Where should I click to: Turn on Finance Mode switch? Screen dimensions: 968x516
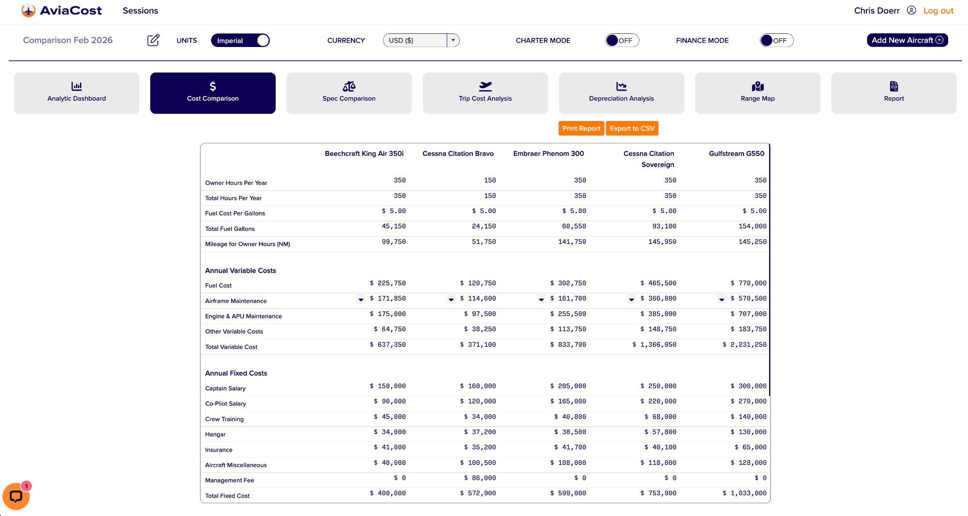pyautogui.click(x=776, y=41)
